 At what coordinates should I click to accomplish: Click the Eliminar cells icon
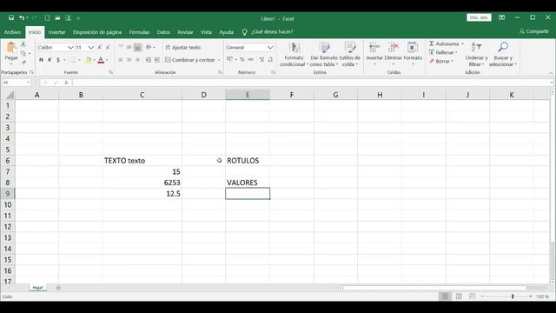tap(394, 47)
